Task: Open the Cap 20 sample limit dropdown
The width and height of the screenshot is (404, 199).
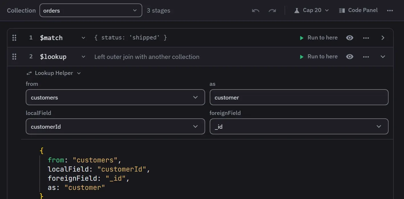Action: [311, 10]
